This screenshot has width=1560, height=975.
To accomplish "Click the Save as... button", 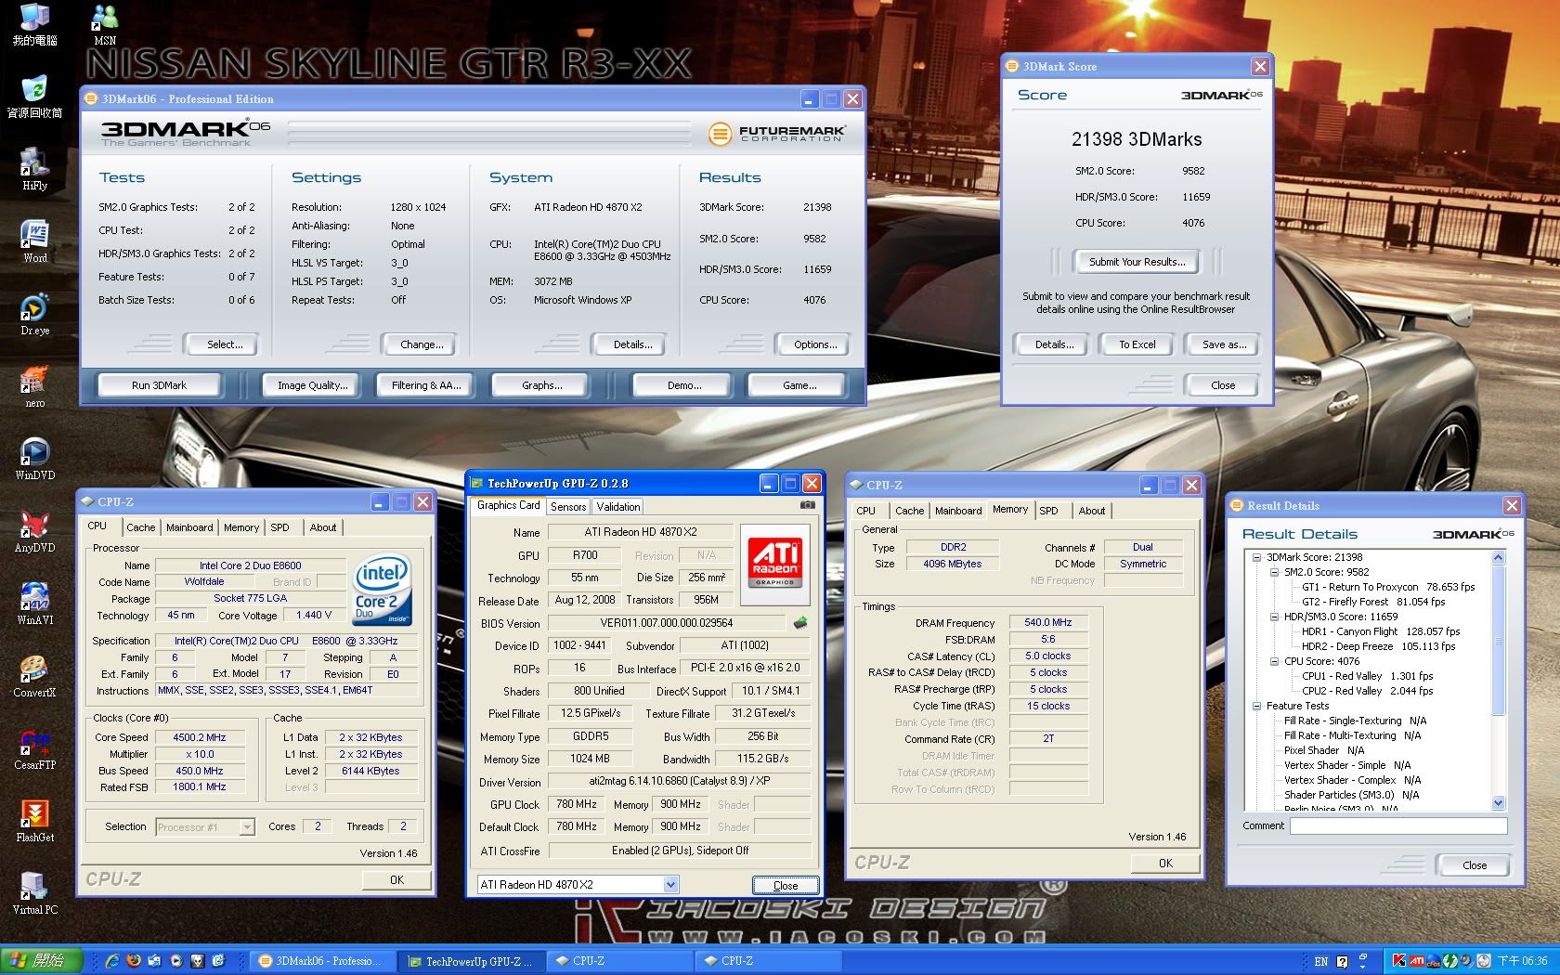I will point(1224,344).
